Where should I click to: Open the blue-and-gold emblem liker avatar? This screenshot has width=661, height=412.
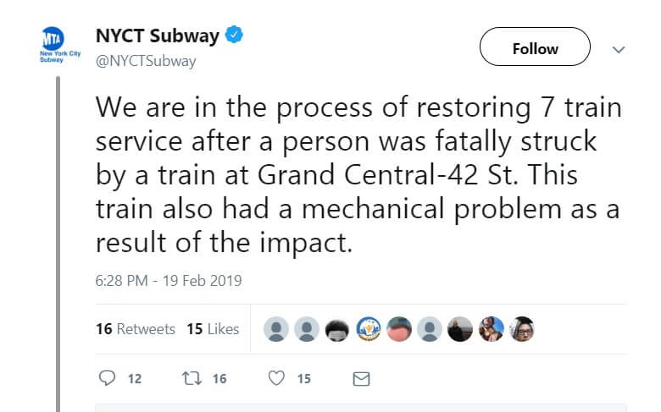368,329
